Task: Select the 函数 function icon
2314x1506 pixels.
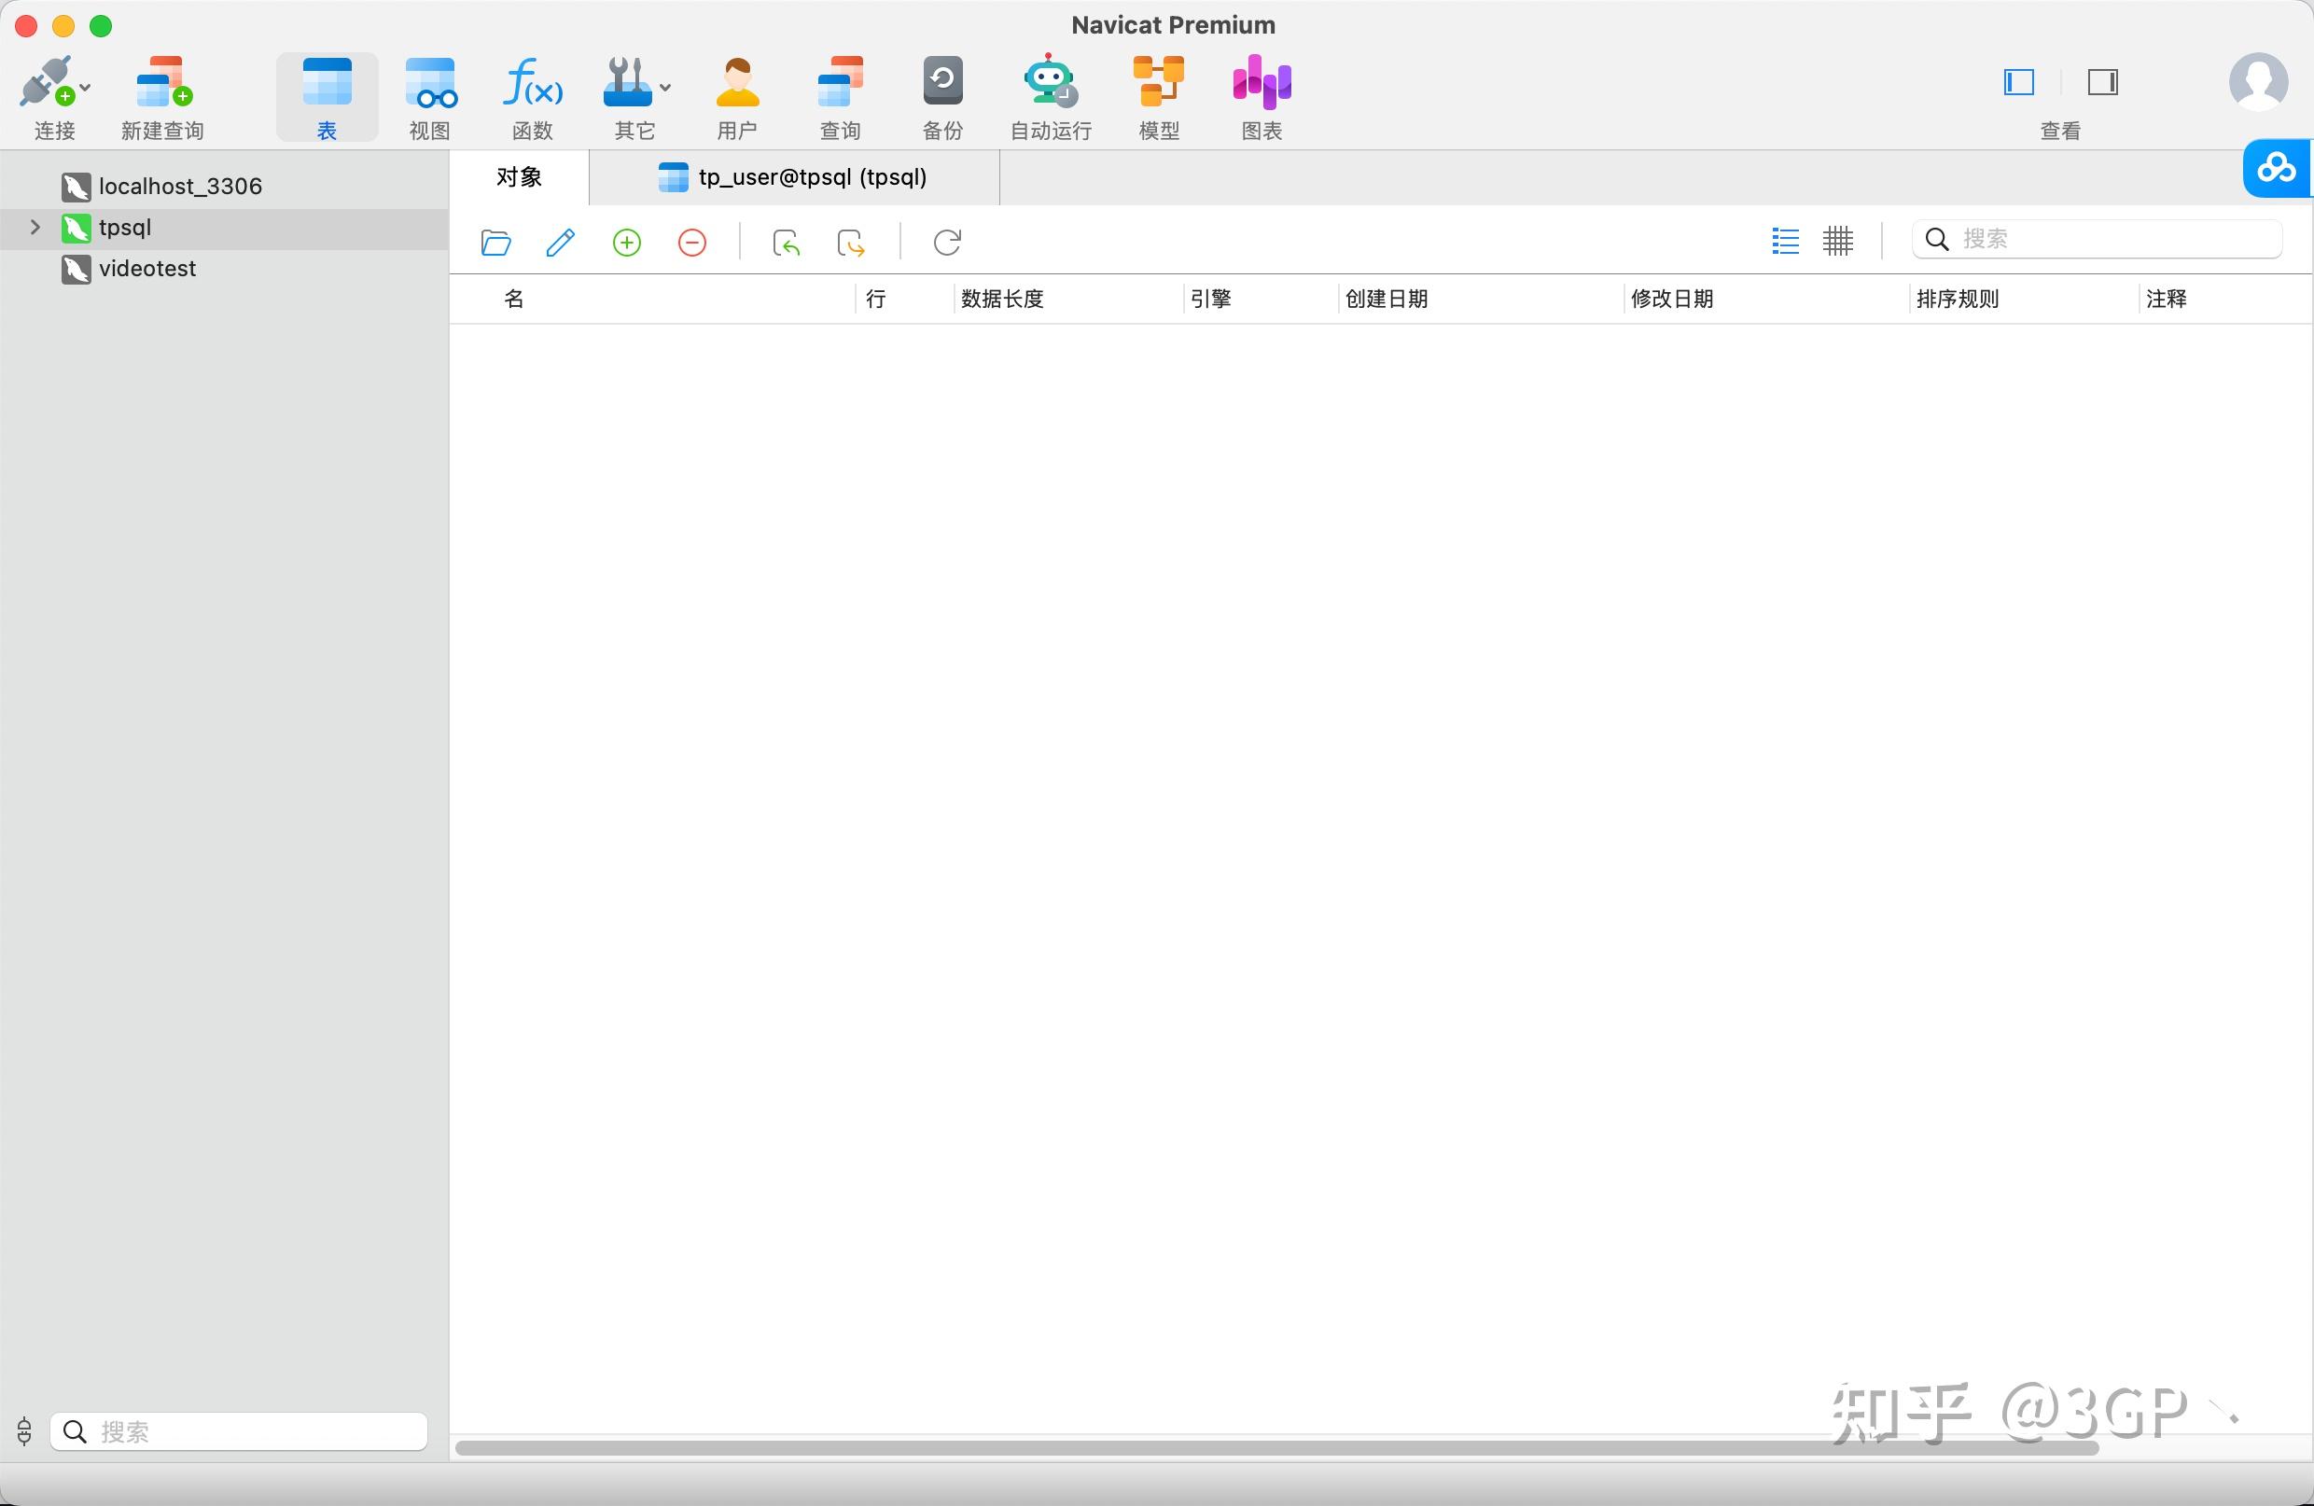Action: 532,84
